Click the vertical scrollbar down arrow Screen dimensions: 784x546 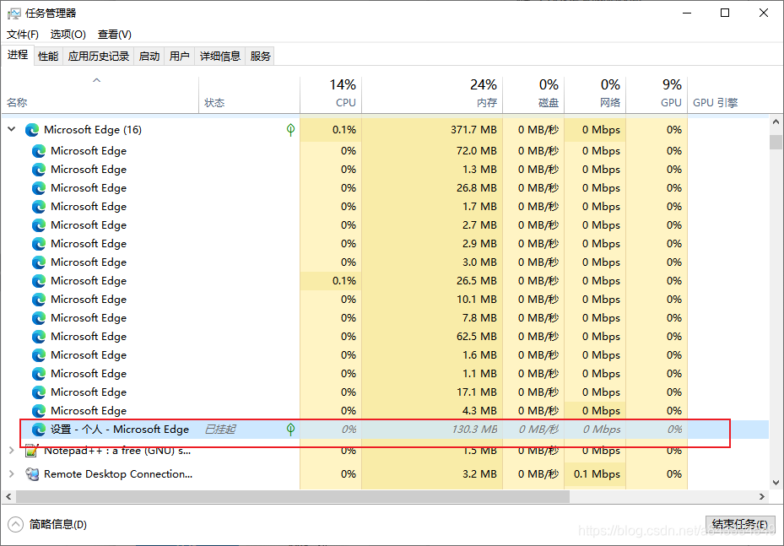776,483
